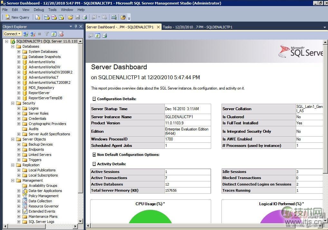Click the Stop icon in Object Explorer toolbar

point(40,34)
